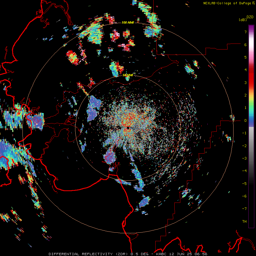256x256 pixels.
Task: Click the 4 value on the color scale
Action: tap(245, 70)
